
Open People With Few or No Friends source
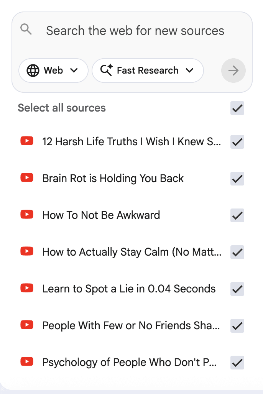click(x=131, y=326)
